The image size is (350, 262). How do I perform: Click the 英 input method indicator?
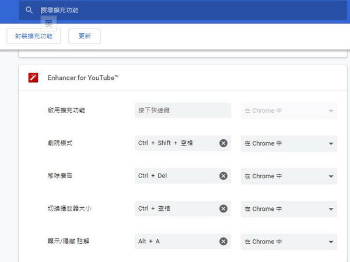[x=48, y=24]
